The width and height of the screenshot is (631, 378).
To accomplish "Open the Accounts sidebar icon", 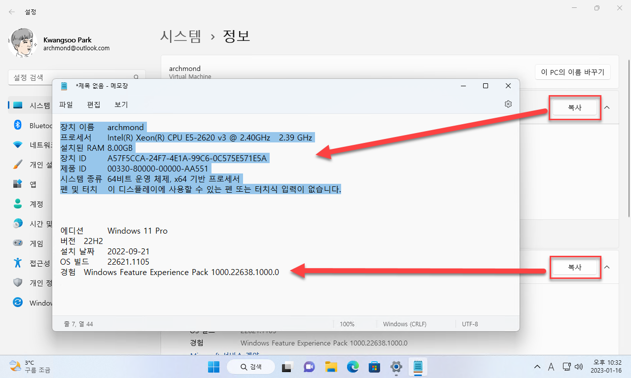I will [18, 204].
